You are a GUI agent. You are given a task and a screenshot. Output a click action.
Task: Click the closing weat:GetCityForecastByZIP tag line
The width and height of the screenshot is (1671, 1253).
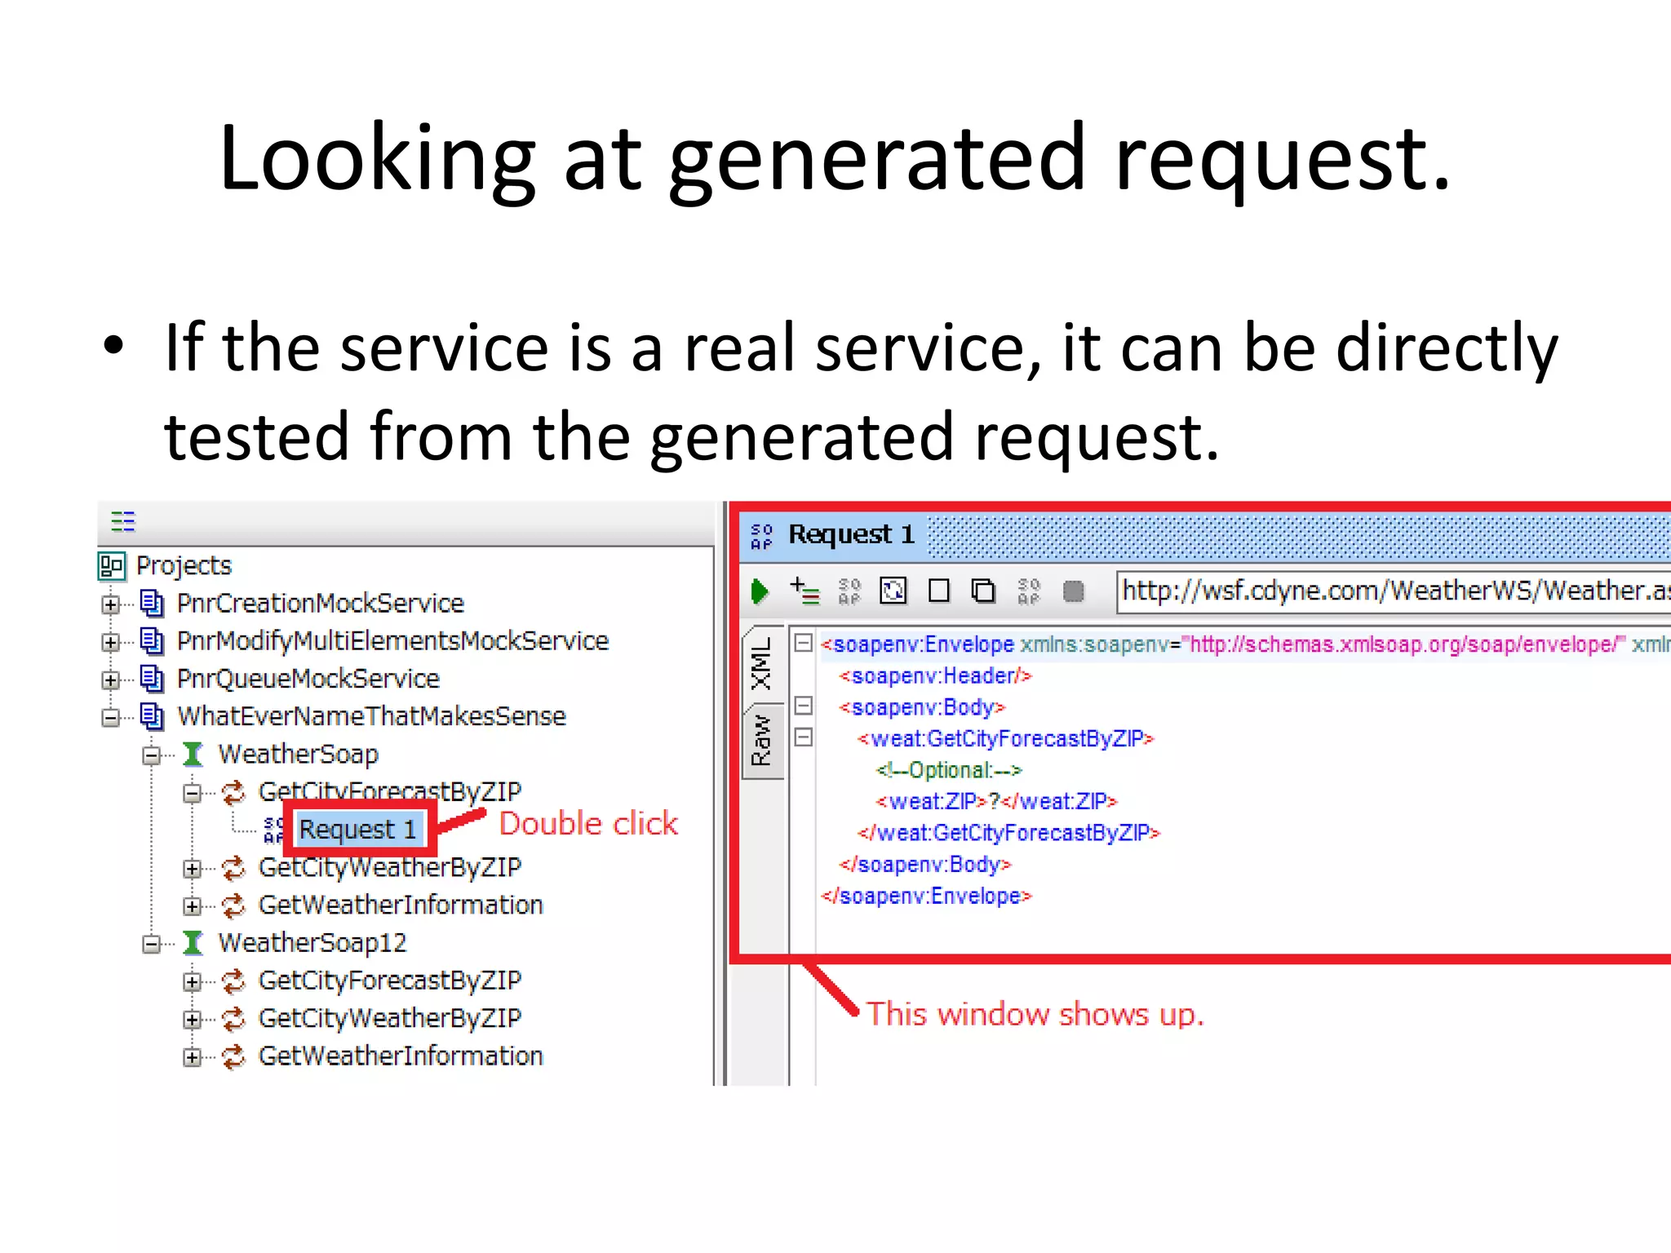pos(1008,833)
